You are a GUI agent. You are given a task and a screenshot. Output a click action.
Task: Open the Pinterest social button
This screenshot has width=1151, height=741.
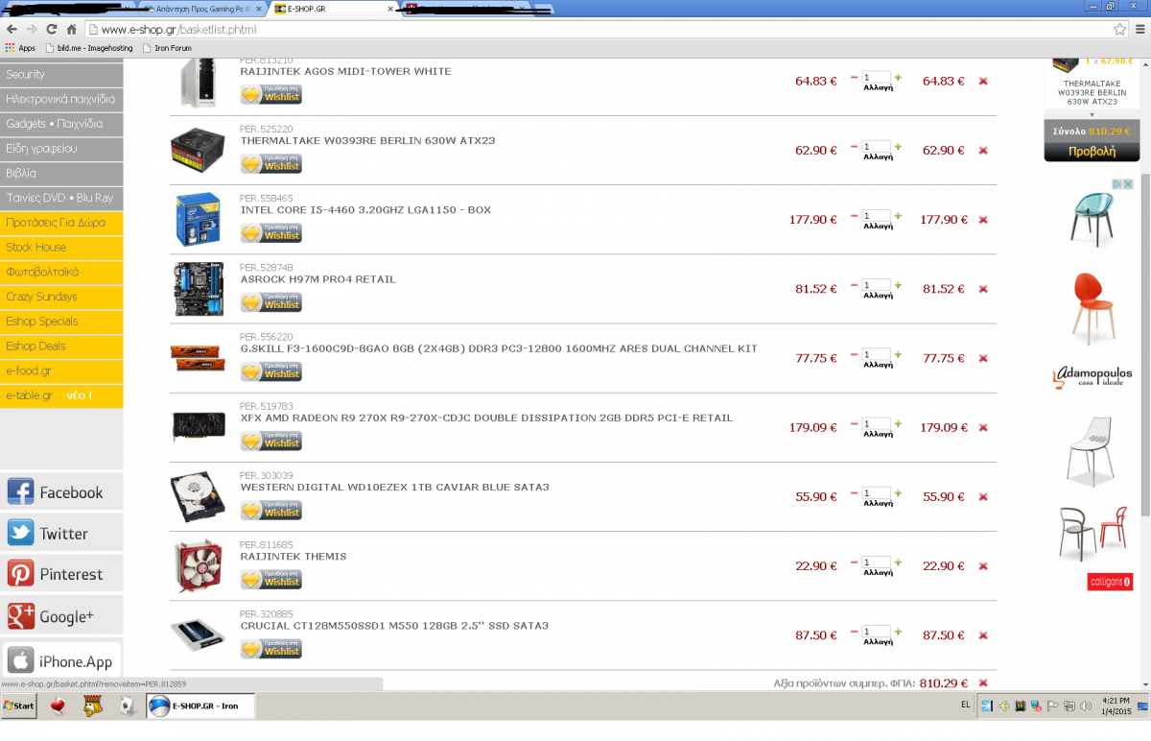tap(61, 574)
